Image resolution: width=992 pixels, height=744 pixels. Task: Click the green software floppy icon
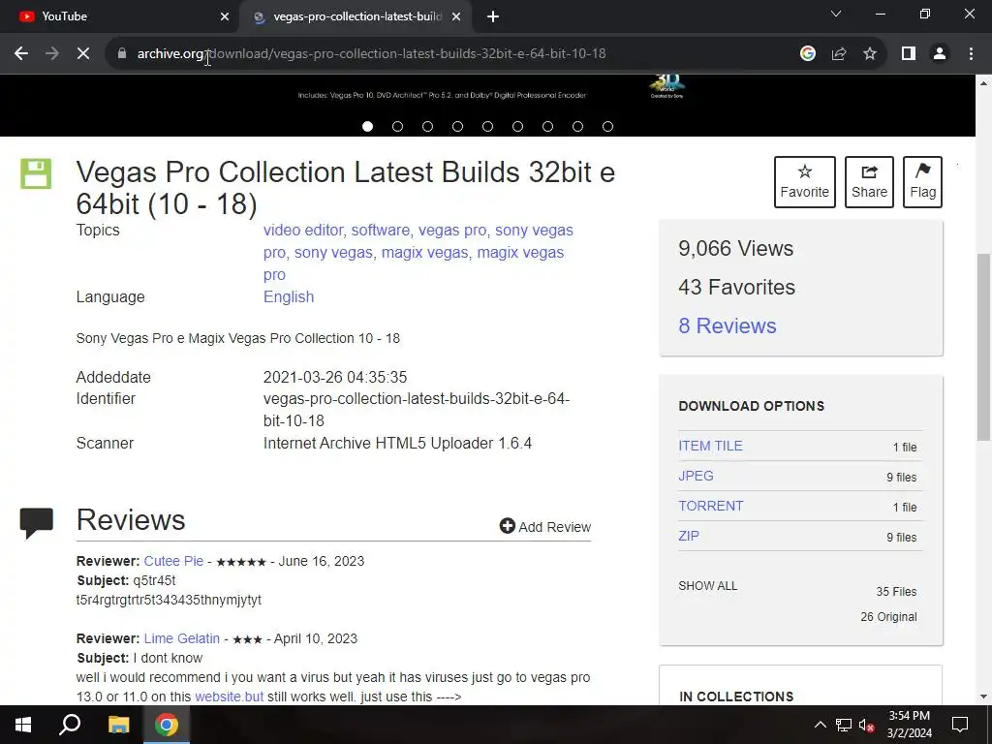pyautogui.click(x=36, y=174)
